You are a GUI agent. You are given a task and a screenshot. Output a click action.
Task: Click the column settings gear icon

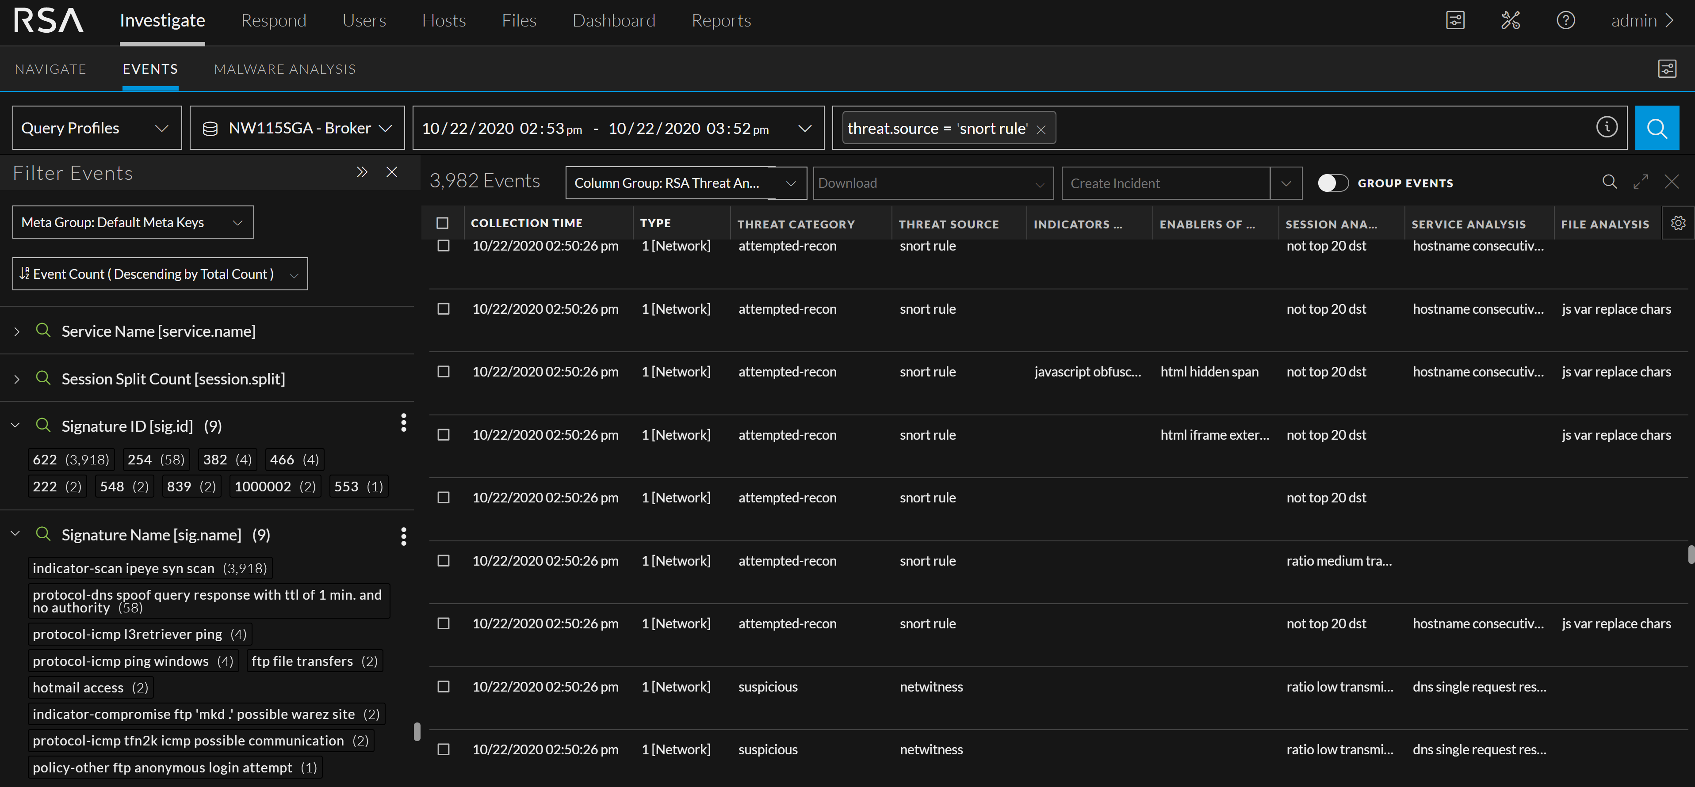[1678, 223]
